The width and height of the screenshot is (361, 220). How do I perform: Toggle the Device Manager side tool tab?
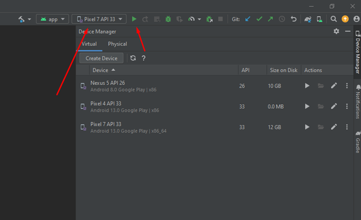click(x=358, y=52)
